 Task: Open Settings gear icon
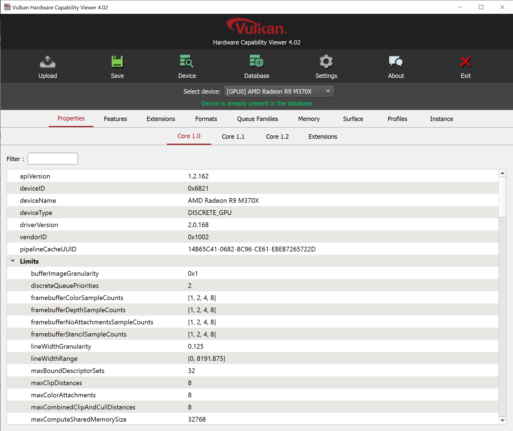[x=326, y=62]
